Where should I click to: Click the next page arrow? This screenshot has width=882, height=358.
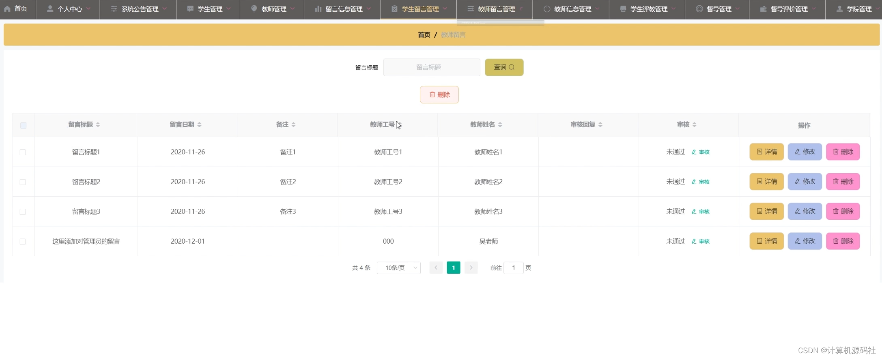(471, 268)
